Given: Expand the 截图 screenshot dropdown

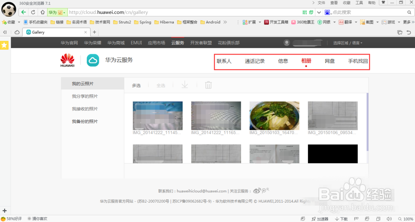Looking at the screenshot, I should pyautogui.click(x=377, y=22).
